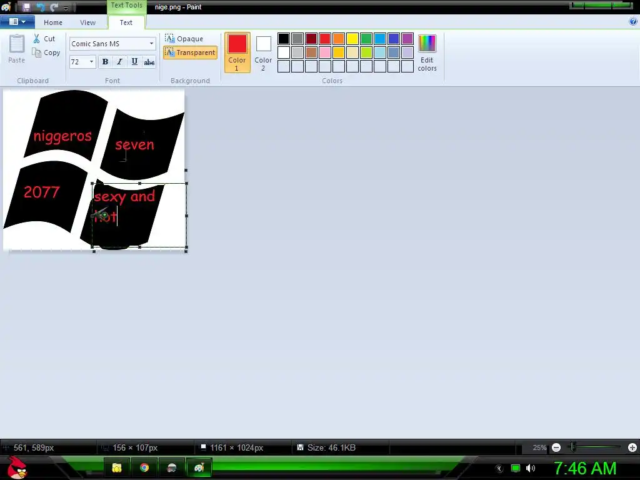Pick the white color swatch in second row
The image size is (640, 480).
pyautogui.click(x=284, y=52)
